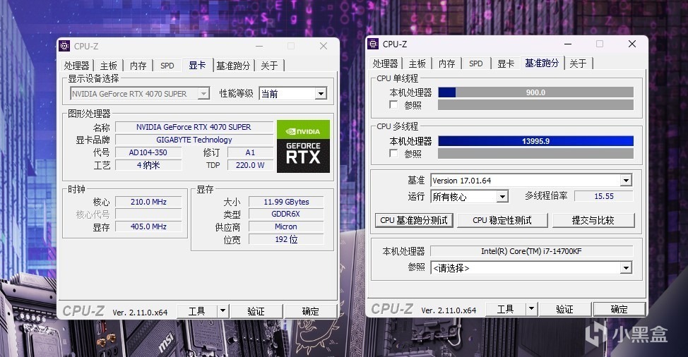This screenshot has width=688, height=357.
Task: Click the CPU-Z app icon in right window title bar
Action: click(373, 44)
